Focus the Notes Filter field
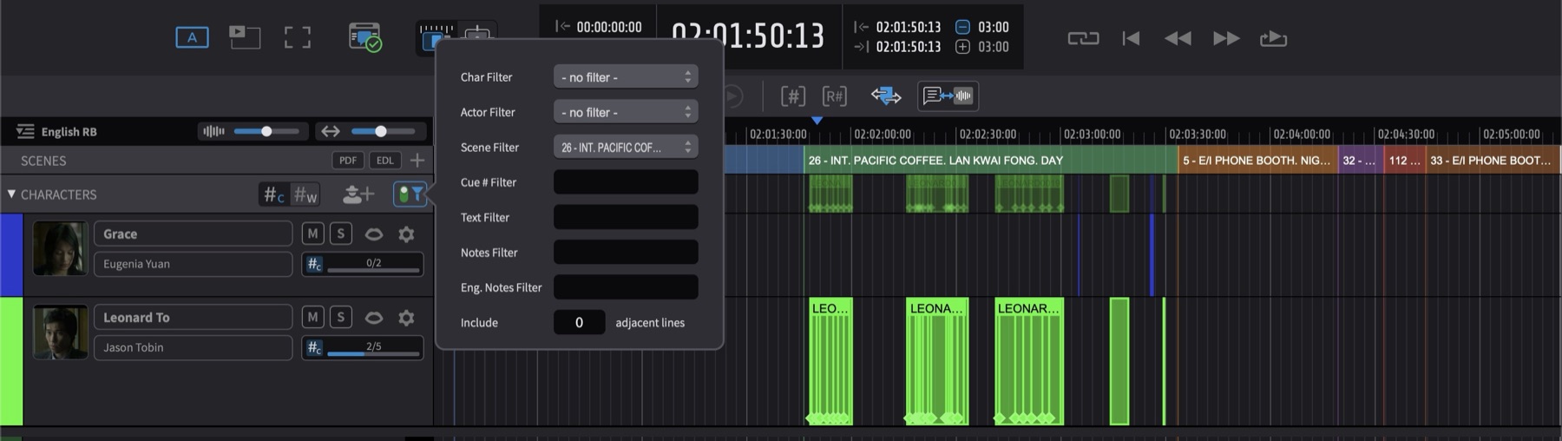The image size is (1562, 441). coord(626,252)
